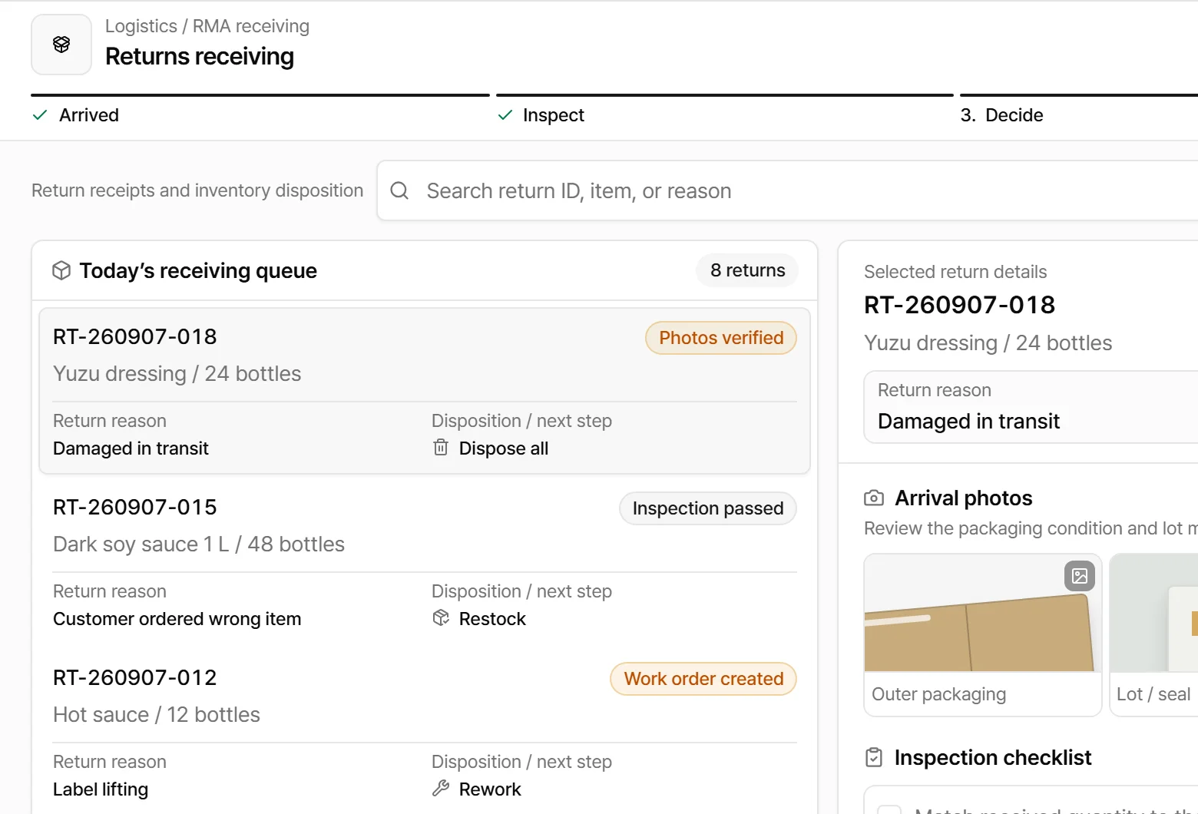Click the 8 returns count badge

tap(747, 270)
